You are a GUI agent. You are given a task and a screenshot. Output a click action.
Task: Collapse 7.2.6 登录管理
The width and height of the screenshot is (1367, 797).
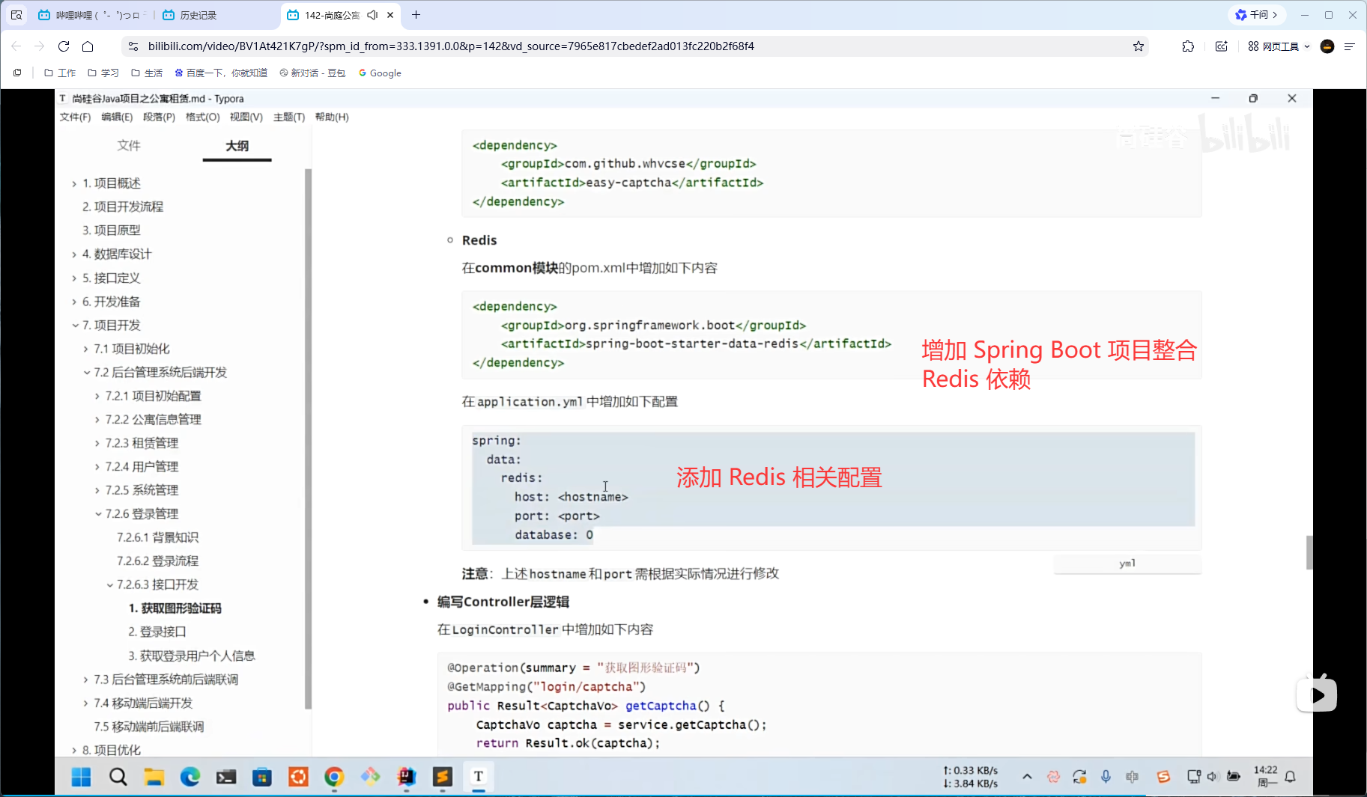98,514
